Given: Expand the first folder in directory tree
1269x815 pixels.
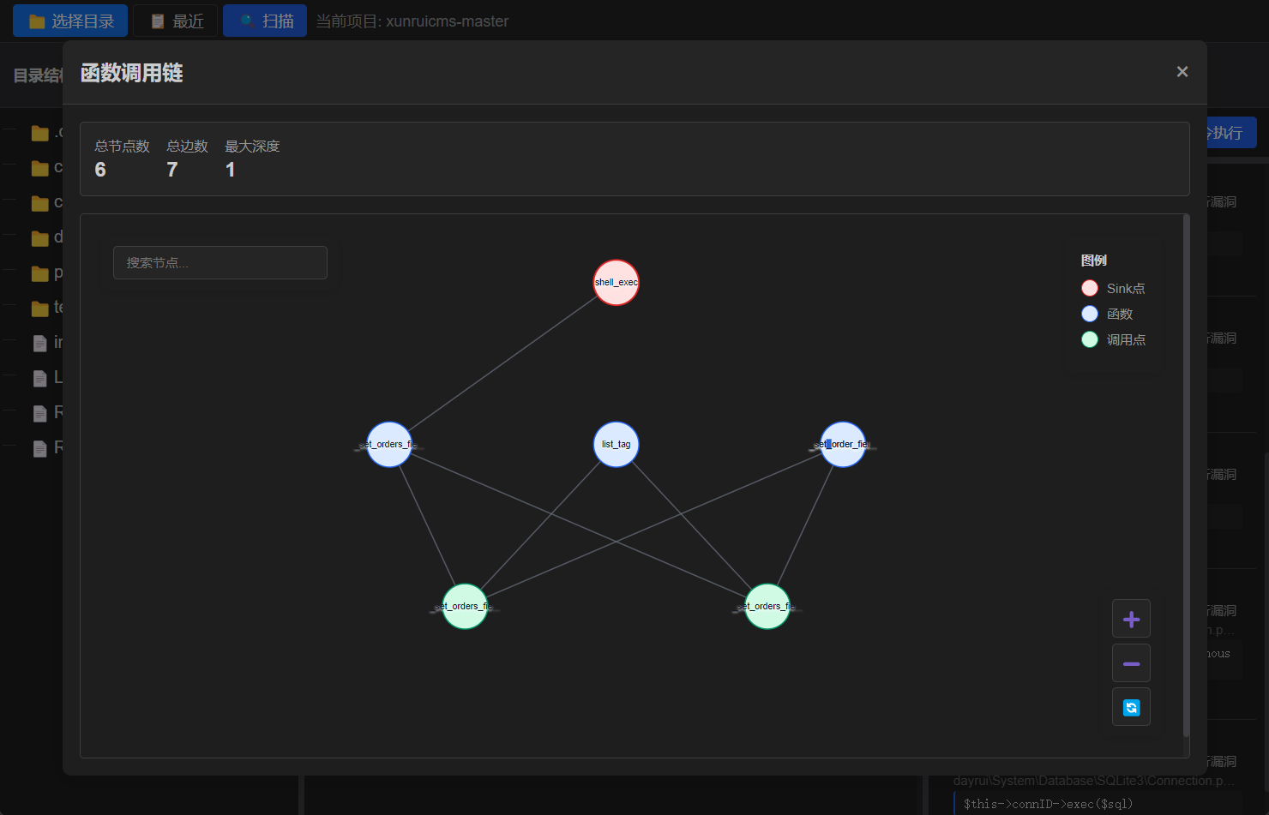Looking at the screenshot, I should (39, 133).
